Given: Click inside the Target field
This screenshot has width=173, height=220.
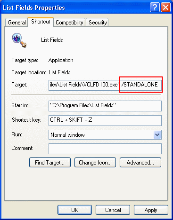Looking at the screenshot, I should pyautogui.click(x=105, y=85).
